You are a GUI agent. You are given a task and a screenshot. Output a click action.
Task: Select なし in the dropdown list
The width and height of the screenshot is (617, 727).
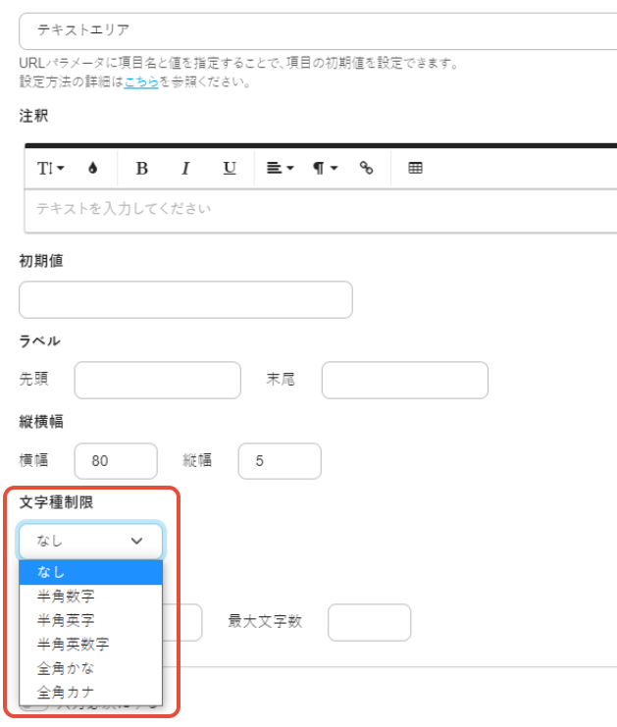(x=91, y=572)
